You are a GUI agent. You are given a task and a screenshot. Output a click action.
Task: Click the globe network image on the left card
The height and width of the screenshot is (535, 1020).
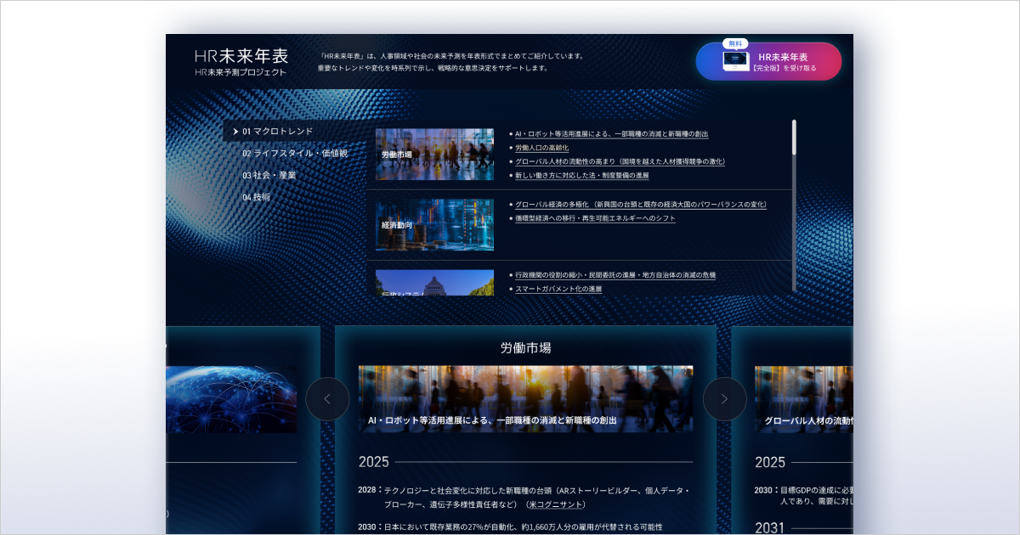[231, 399]
